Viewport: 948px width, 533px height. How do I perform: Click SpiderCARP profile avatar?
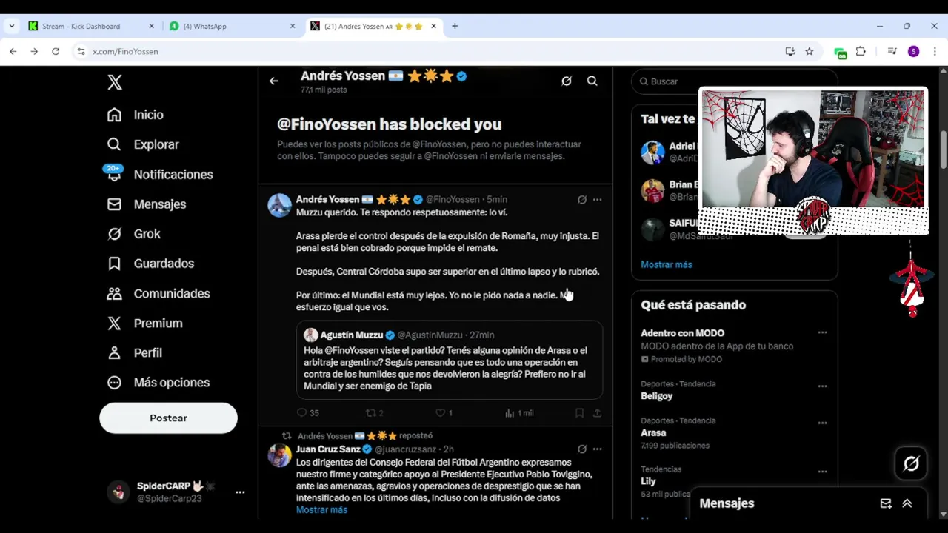[118, 492]
